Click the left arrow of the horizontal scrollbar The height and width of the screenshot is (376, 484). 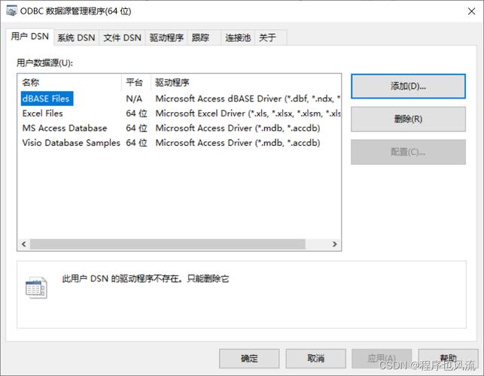pyautogui.click(x=24, y=244)
